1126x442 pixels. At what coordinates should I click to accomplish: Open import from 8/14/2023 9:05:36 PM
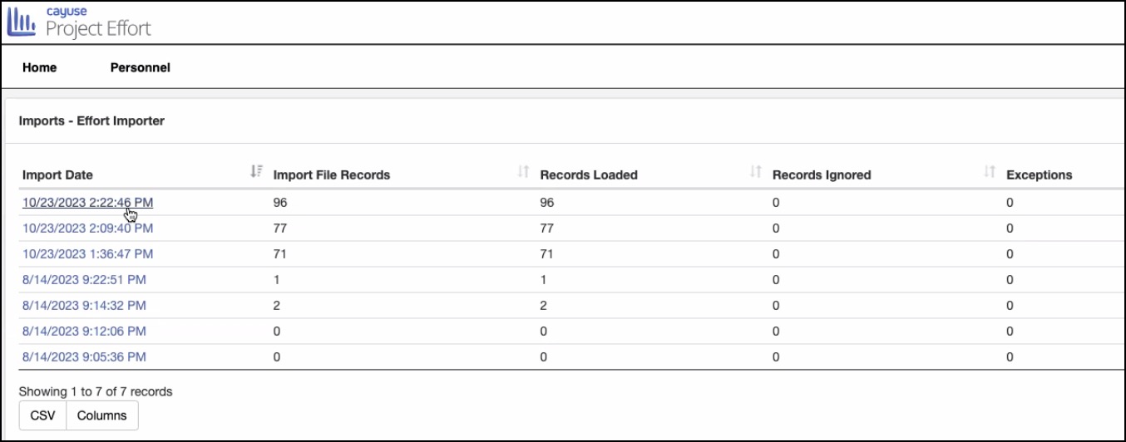84,356
